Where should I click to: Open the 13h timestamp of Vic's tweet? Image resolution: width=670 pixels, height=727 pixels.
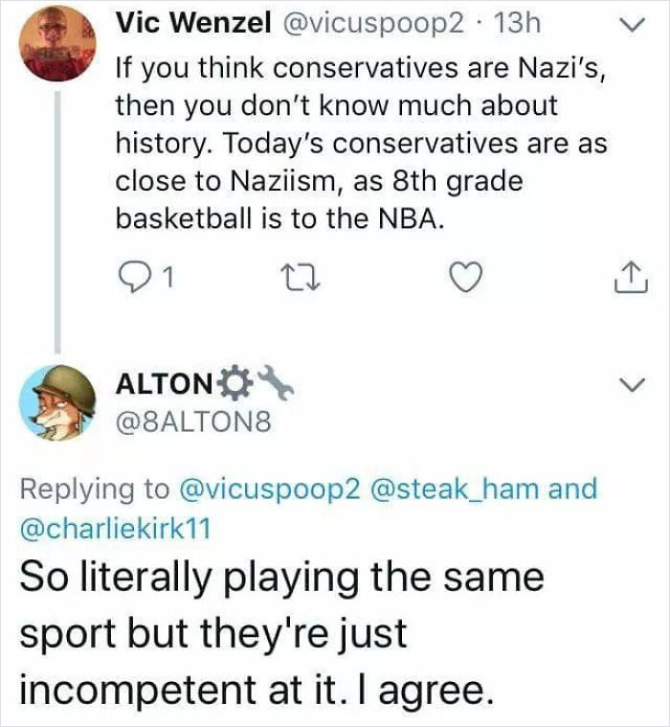point(517,23)
